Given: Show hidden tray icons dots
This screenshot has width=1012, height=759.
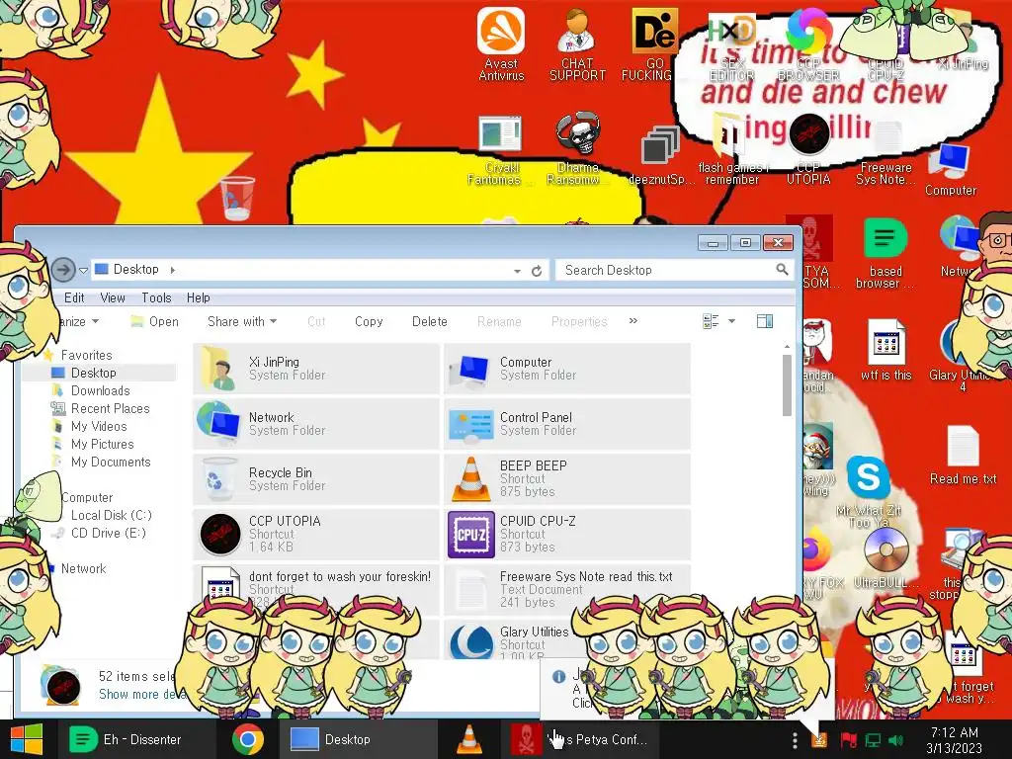Looking at the screenshot, I should point(795,739).
